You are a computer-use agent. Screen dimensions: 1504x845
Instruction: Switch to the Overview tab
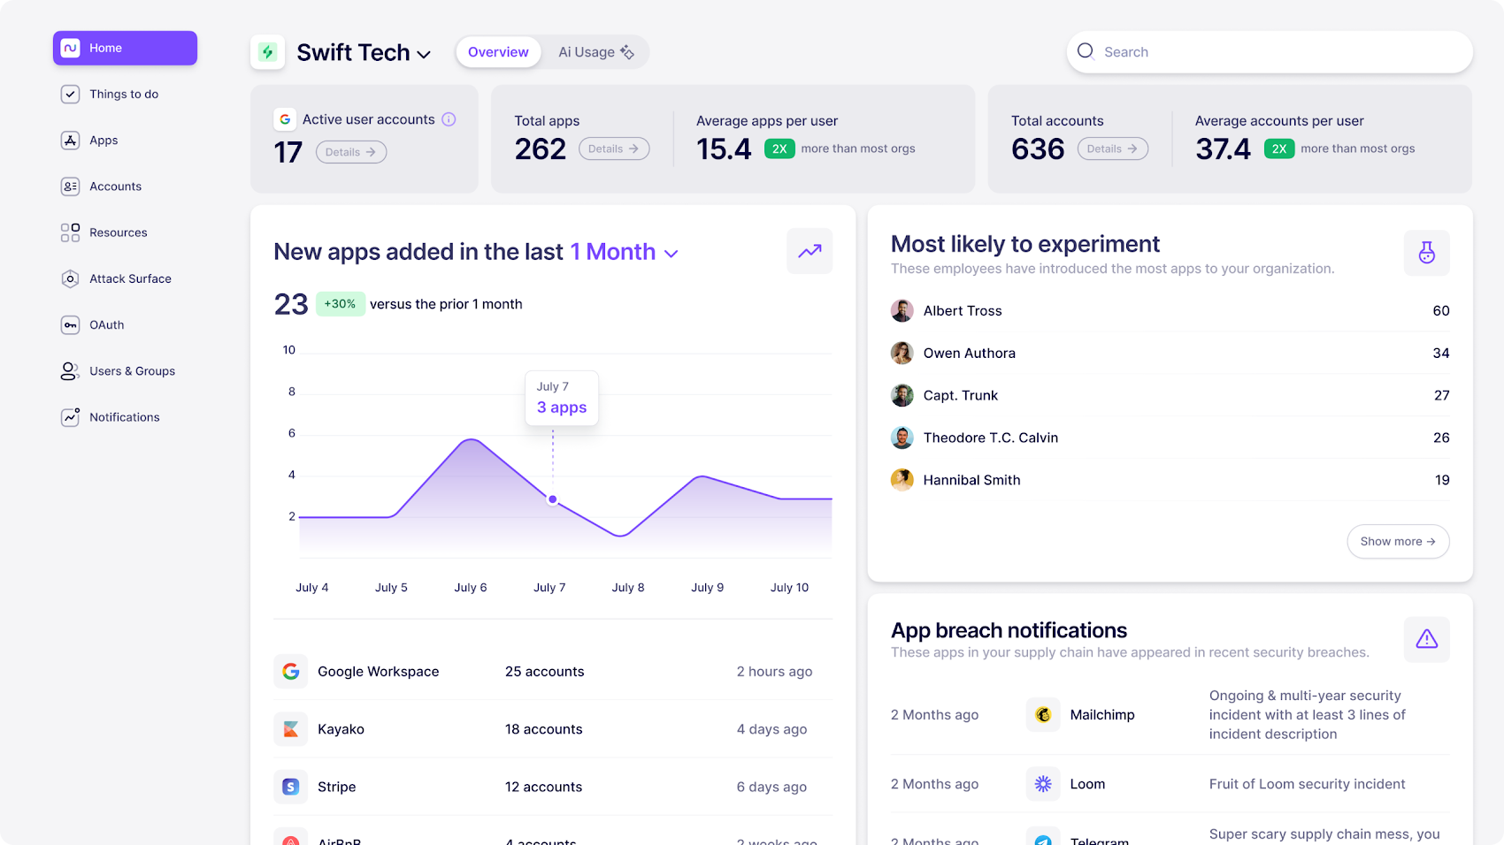point(498,52)
